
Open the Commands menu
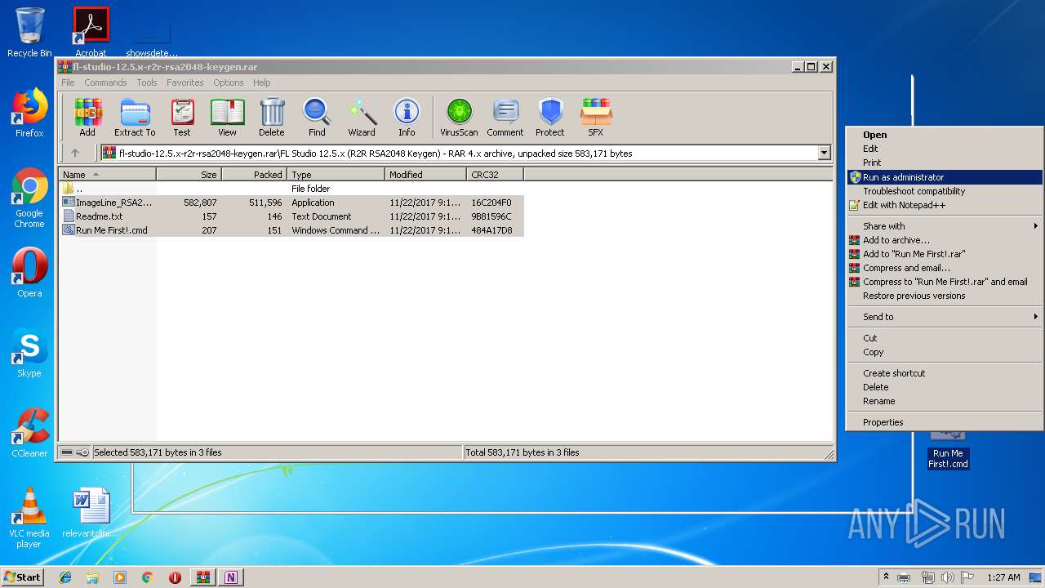[105, 82]
